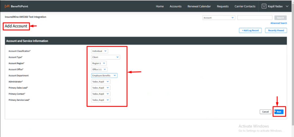Open Carrier Contacts from the navigation bar
This screenshot has height=137, width=294.
(x=245, y=6)
